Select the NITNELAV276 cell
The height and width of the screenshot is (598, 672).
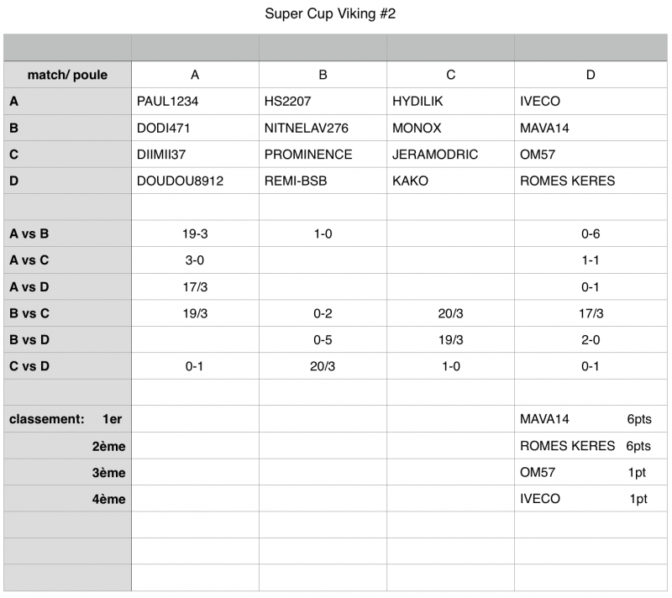pyautogui.click(x=323, y=128)
